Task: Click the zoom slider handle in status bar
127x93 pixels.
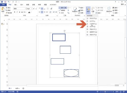Action: pos(105,92)
